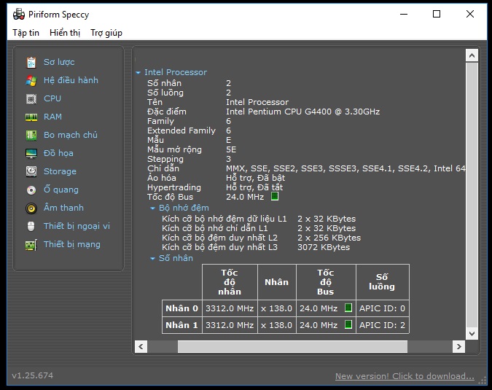Click the 3312.0 MHz cell for Nhân 0

[230, 308]
